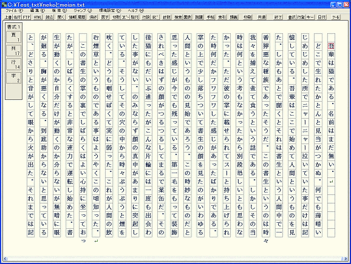Click the application icon in the title bar
The height and width of the screenshot is (264, 351).
(x=4, y=4)
